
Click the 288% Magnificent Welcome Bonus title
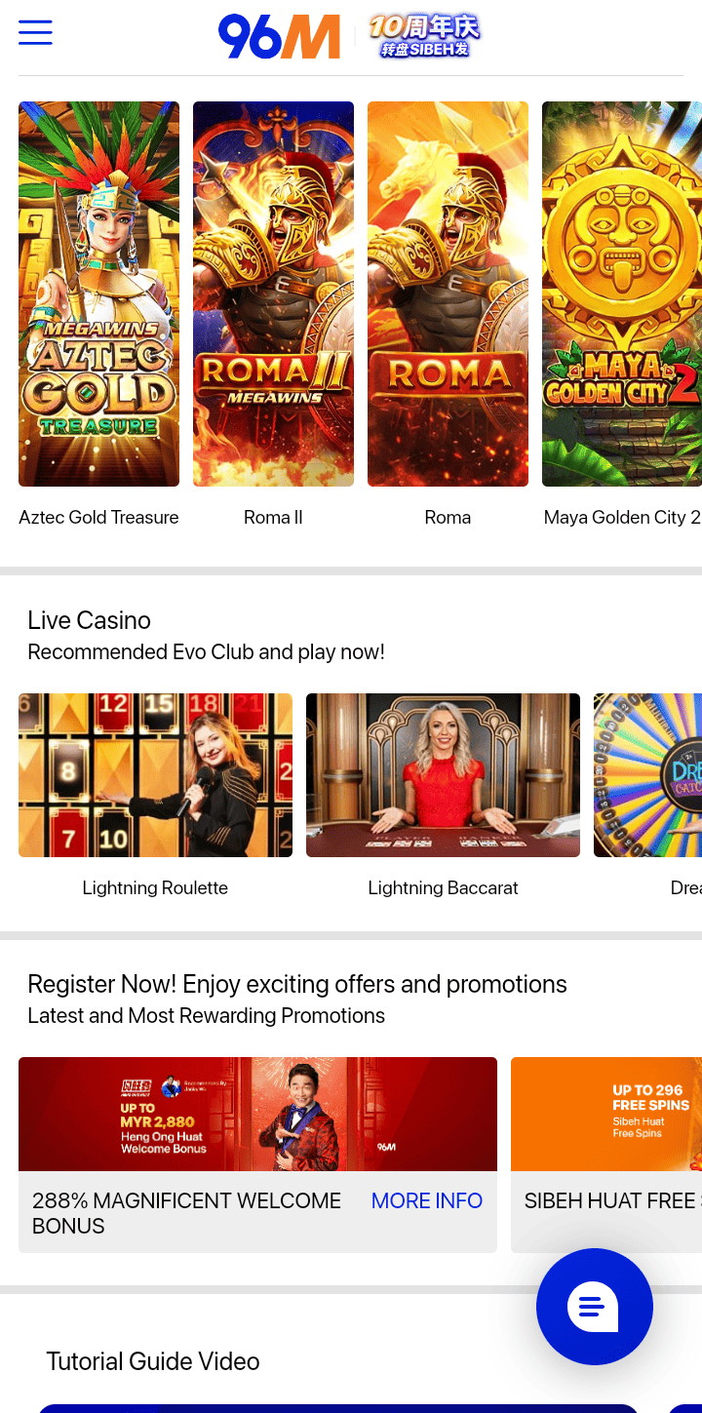click(x=186, y=1213)
